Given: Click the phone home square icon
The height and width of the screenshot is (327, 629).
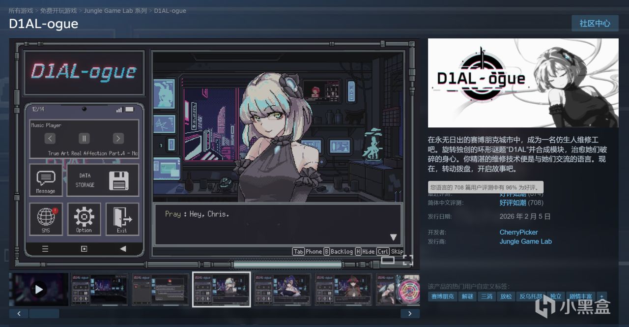Looking at the screenshot, I should point(84,249).
